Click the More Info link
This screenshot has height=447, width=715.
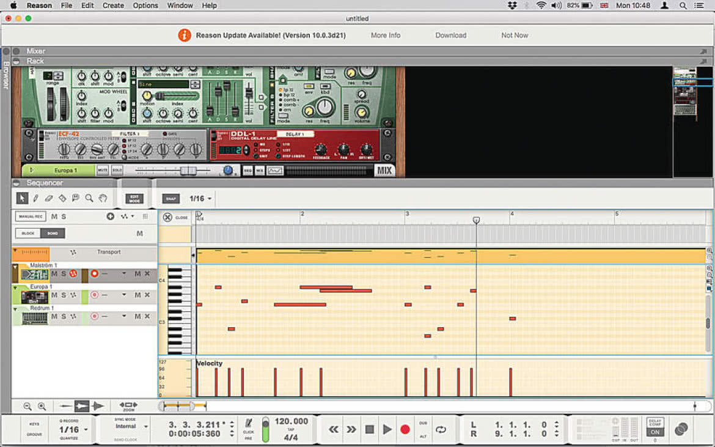point(386,35)
